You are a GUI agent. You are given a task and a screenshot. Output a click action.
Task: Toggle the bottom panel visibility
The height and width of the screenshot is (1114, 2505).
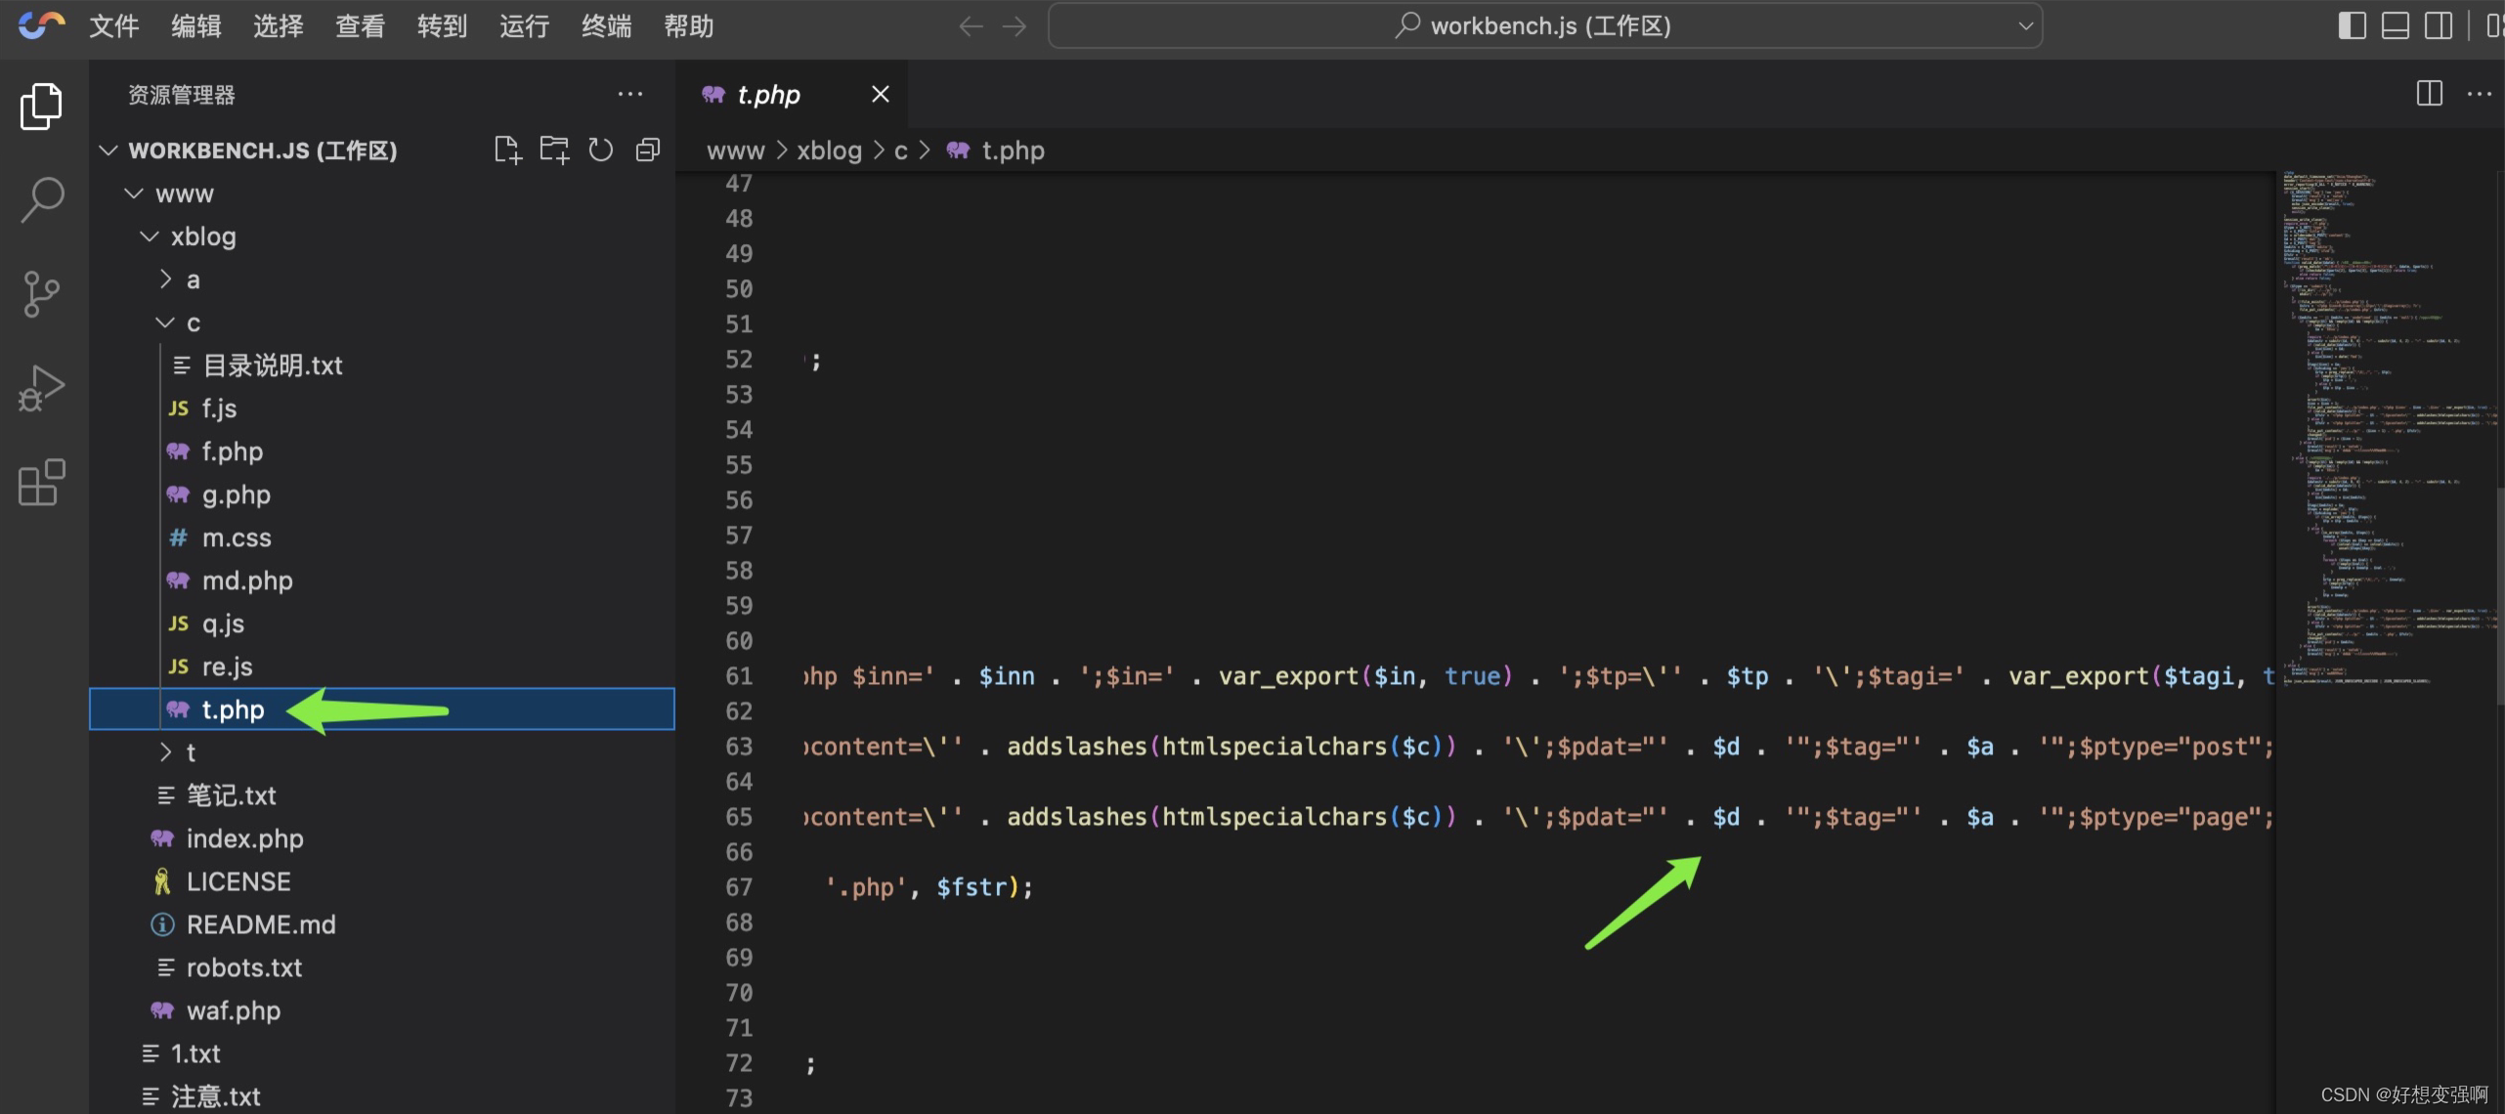(2395, 26)
